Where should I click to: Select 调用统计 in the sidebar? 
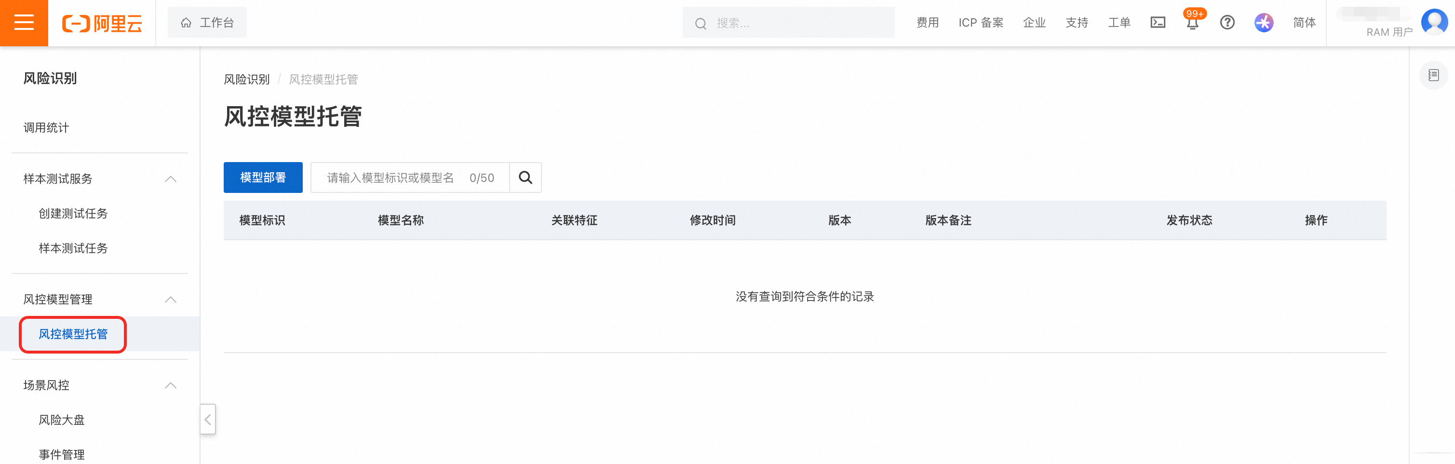46,128
